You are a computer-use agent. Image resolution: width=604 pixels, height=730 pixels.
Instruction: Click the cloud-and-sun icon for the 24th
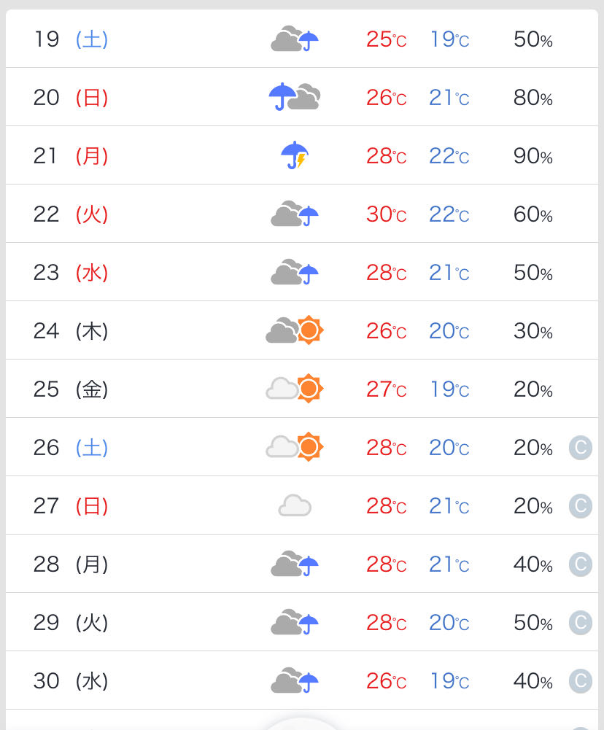tap(294, 330)
